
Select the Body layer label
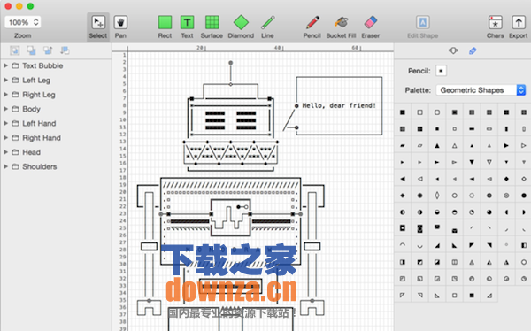[31, 109]
